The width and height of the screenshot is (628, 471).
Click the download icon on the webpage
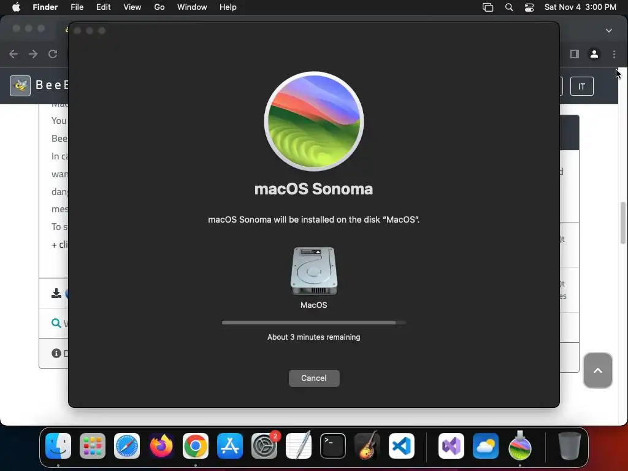pyautogui.click(x=56, y=294)
